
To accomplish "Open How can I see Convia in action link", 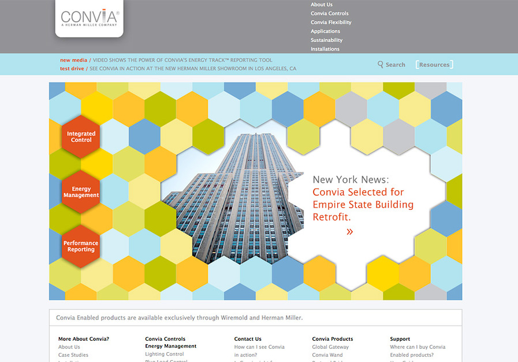I will [x=259, y=351].
